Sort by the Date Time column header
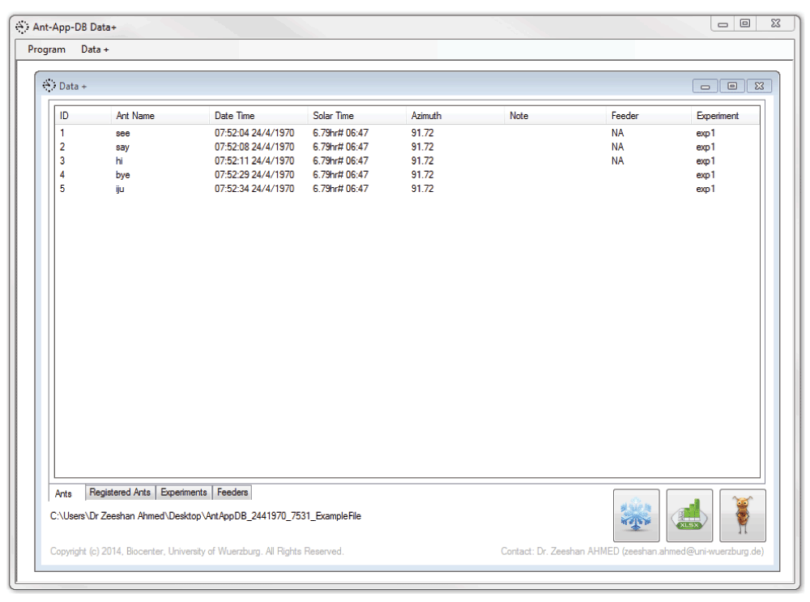The height and width of the screenshot is (602, 810). click(258, 116)
